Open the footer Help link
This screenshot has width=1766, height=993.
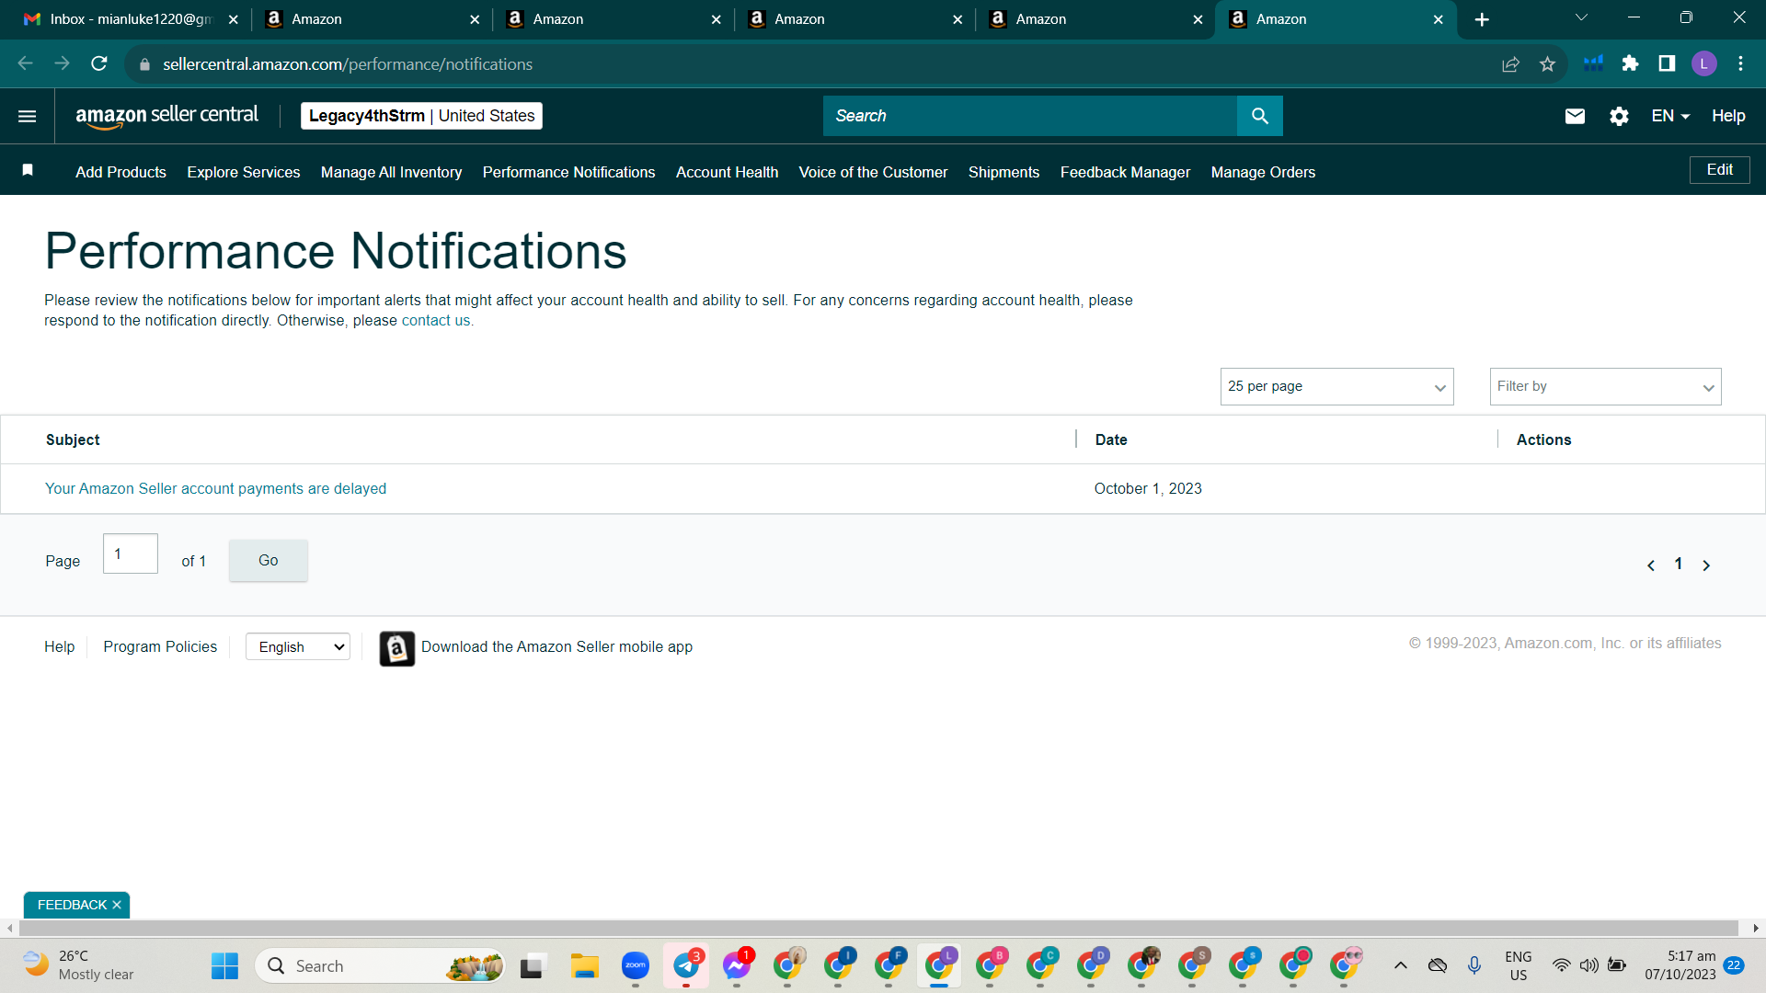click(x=59, y=646)
